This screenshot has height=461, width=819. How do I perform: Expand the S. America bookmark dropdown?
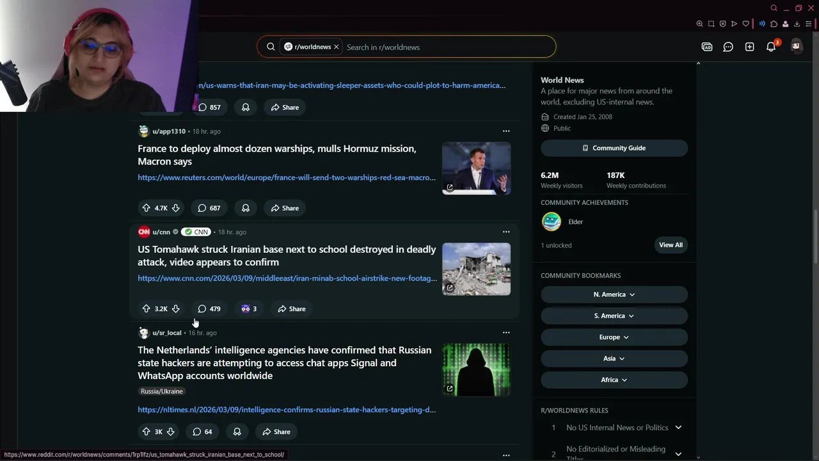pyautogui.click(x=614, y=316)
